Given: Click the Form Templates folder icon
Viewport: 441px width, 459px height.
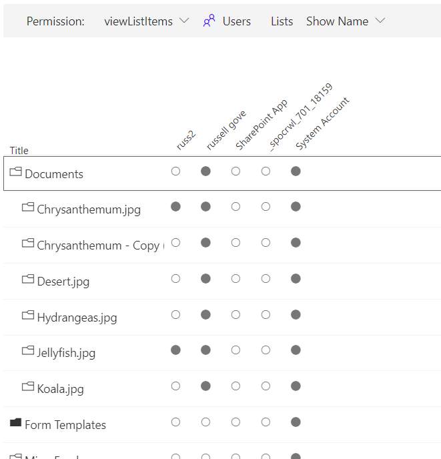Looking at the screenshot, I should [15, 423].
